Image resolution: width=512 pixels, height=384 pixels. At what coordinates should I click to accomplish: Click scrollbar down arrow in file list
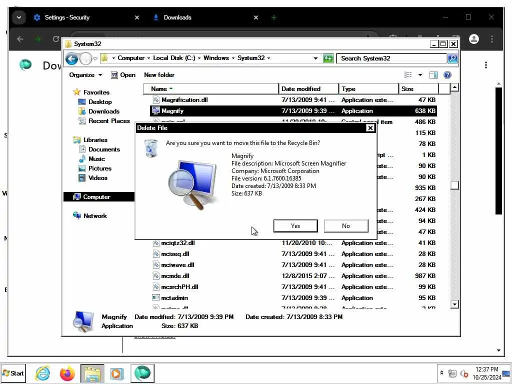454,304
